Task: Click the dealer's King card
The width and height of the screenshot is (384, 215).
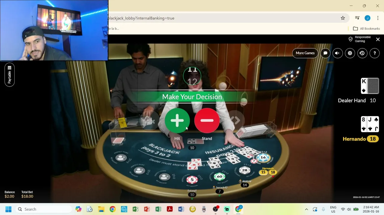Action: click(364, 86)
